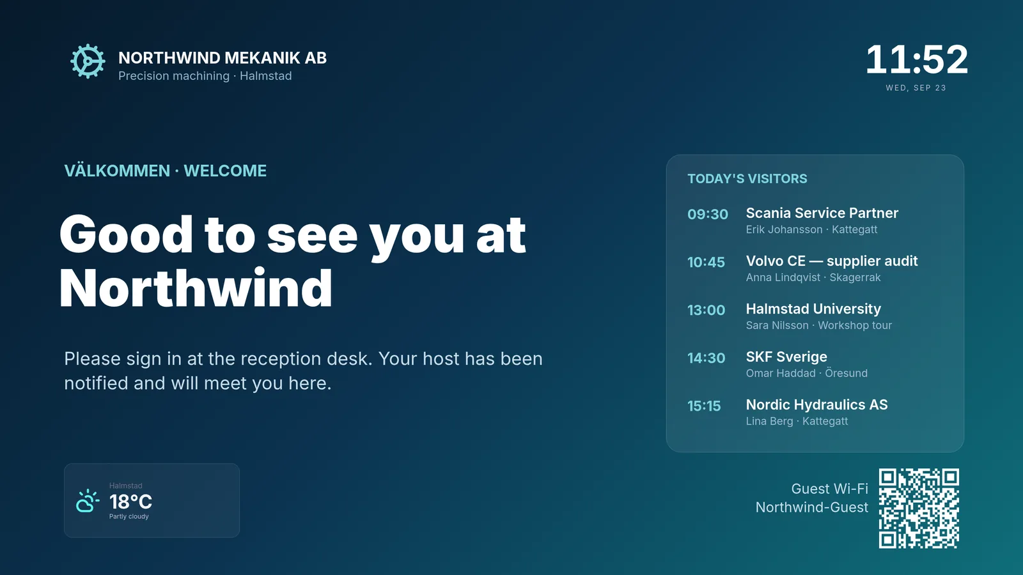
Task: Click the Northwind-Guest network name
Action: [812, 507]
